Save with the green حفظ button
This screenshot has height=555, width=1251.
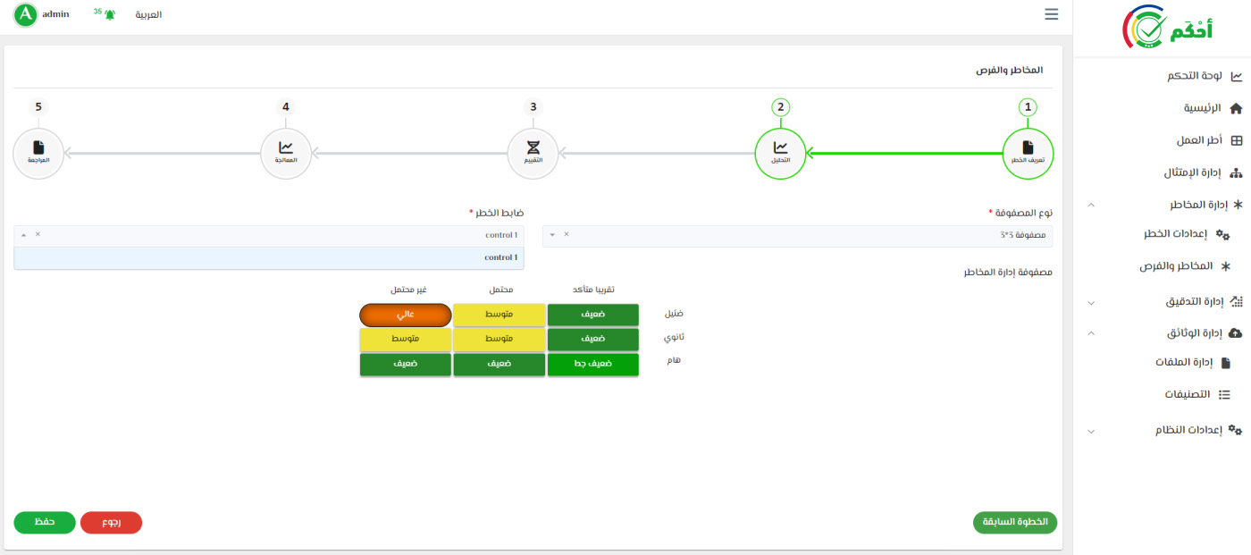45,522
